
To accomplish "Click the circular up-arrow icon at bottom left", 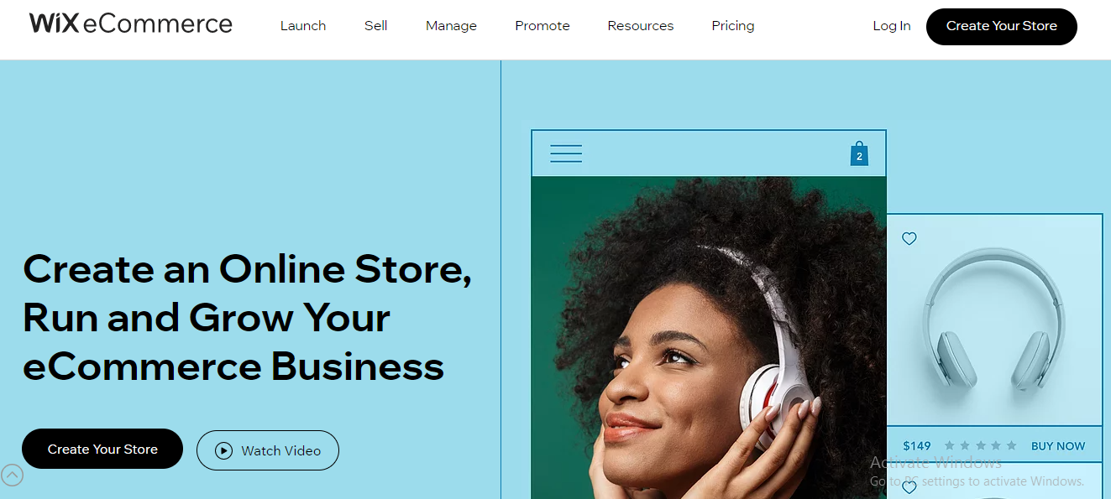I will pyautogui.click(x=12, y=476).
